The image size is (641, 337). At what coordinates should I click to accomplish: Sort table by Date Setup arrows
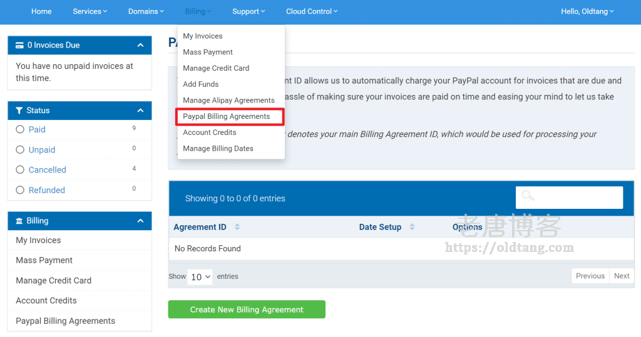[x=412, y=227]
